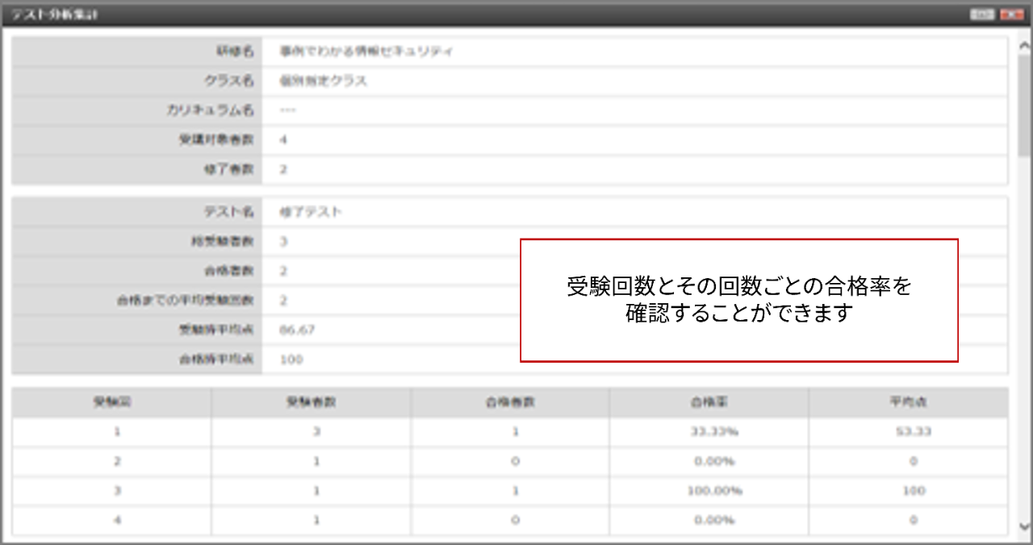Screen dimensions: 1033x545
Task: Select the test name value 修了テスト
Action: tap(311, 212)
